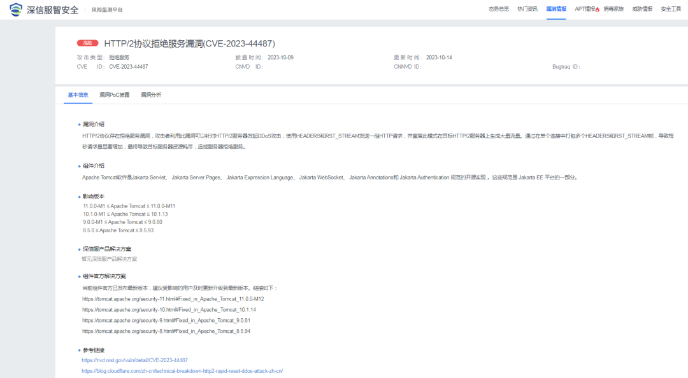Click the 披露时间 date 2023-10-09

click(281, 57)
